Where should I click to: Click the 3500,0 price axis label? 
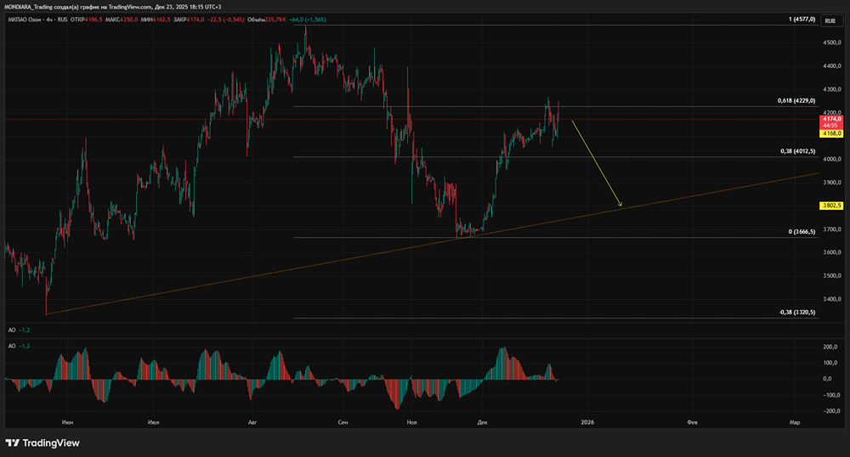point(831,275)
